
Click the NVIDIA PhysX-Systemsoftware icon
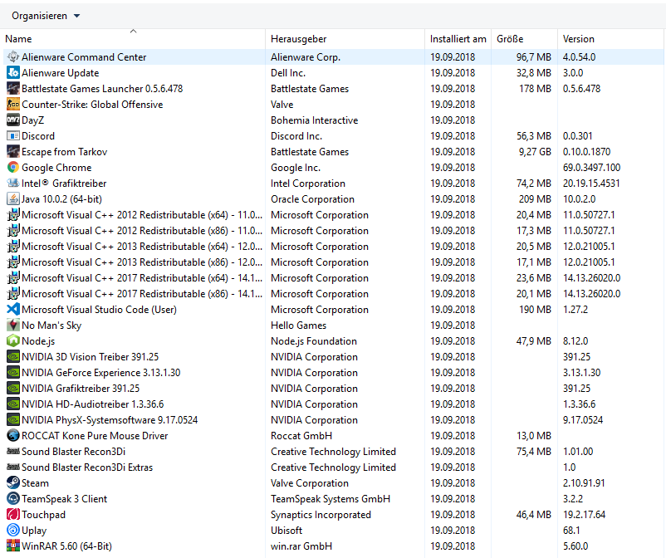13,420
